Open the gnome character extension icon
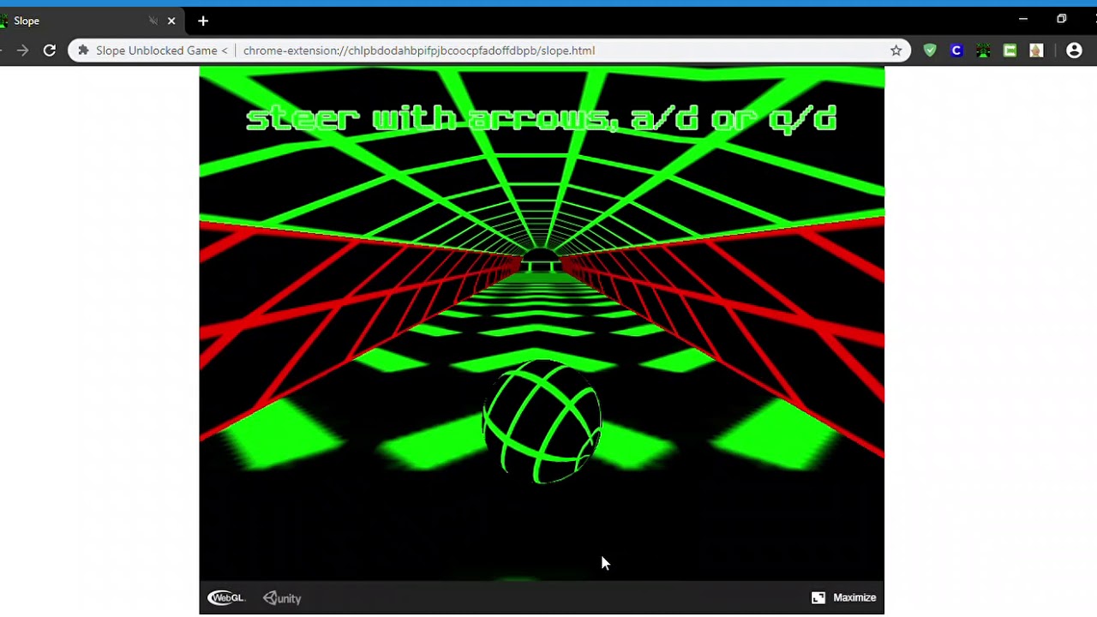Image resolution: width=1097 pixels, height=617 pixels. [x=1036, y=51]
